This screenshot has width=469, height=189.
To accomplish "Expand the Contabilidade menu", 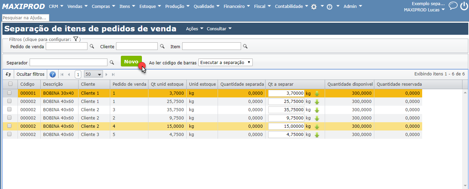I will click(291, 6).
